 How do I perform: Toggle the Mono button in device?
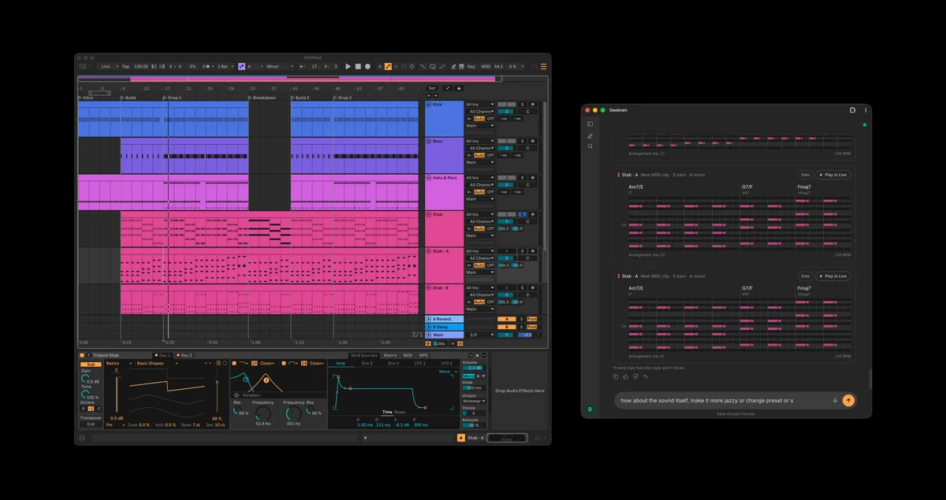468,376
